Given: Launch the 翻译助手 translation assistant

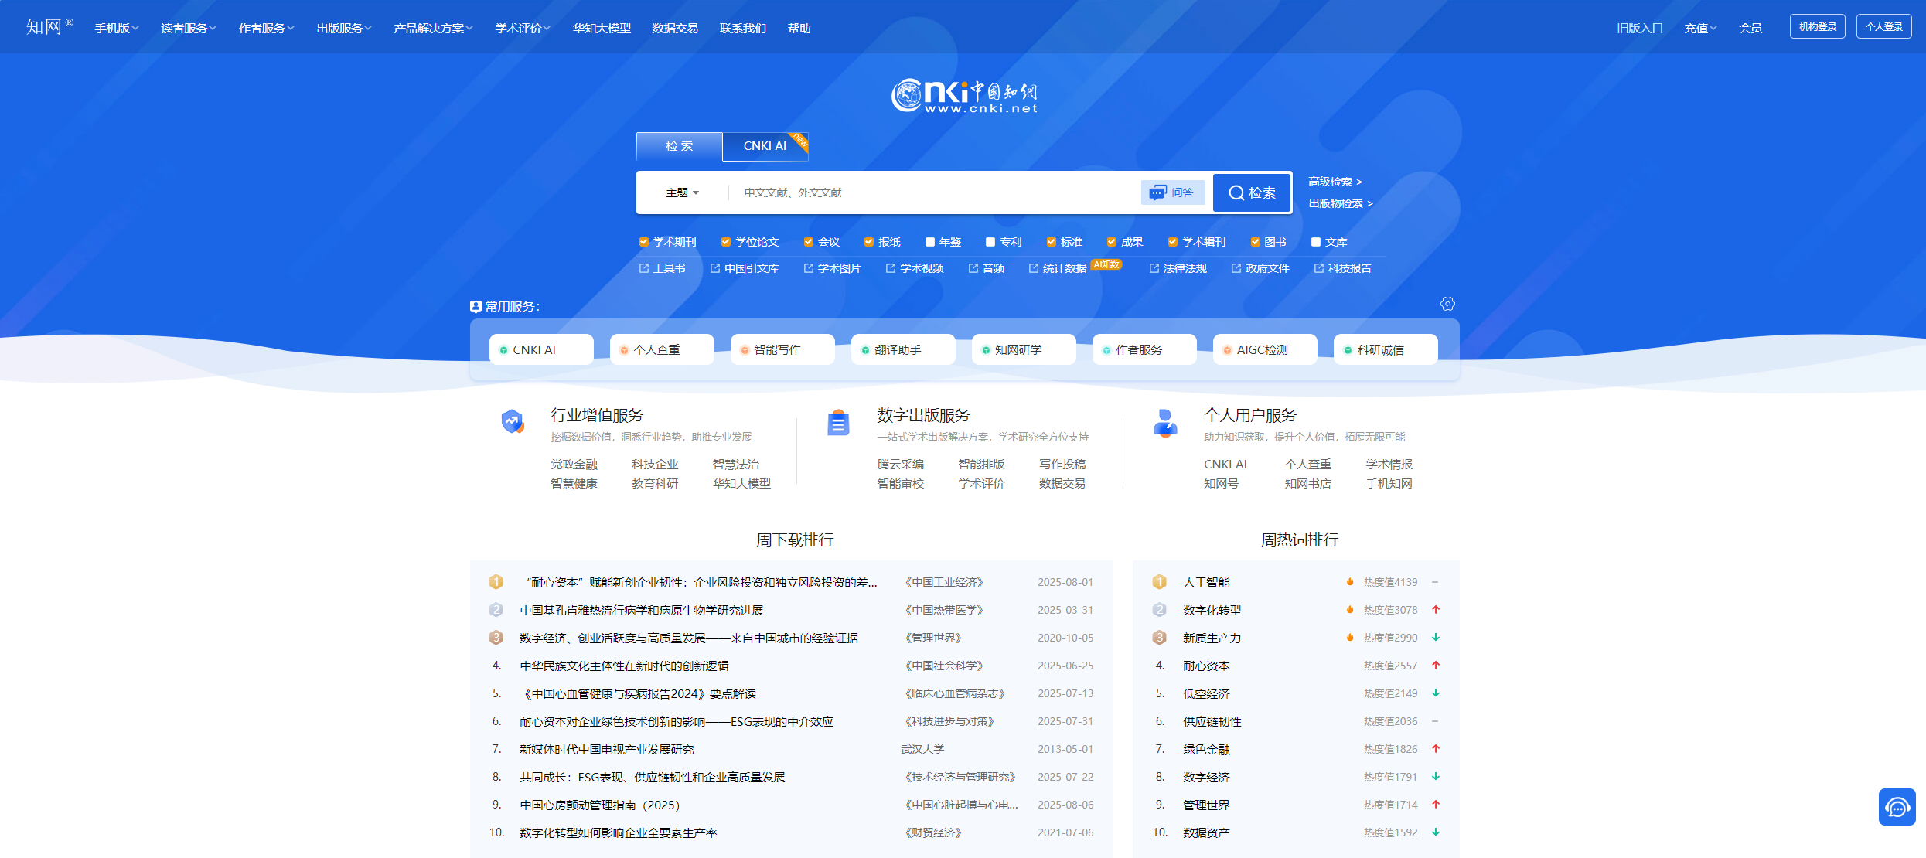Looking at the screenshot, I should tap(903, 349).
